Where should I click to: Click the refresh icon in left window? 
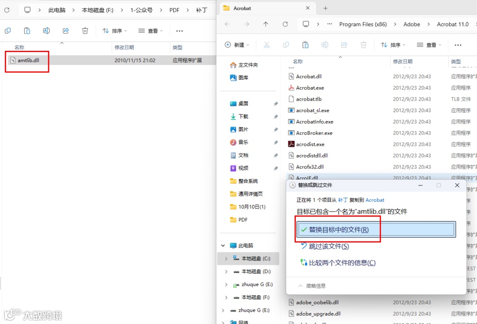(7, 10)
